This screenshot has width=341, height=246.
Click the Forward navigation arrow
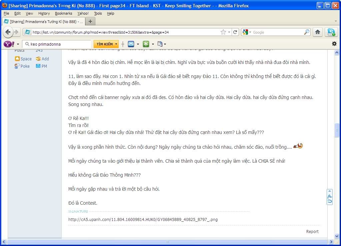point(17,32)
